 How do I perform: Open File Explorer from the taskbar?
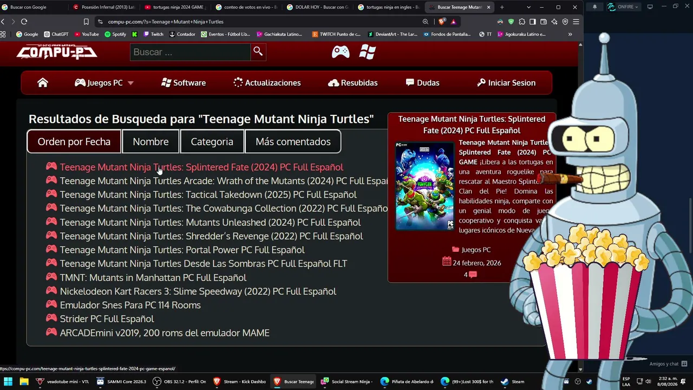coord(24,381)
